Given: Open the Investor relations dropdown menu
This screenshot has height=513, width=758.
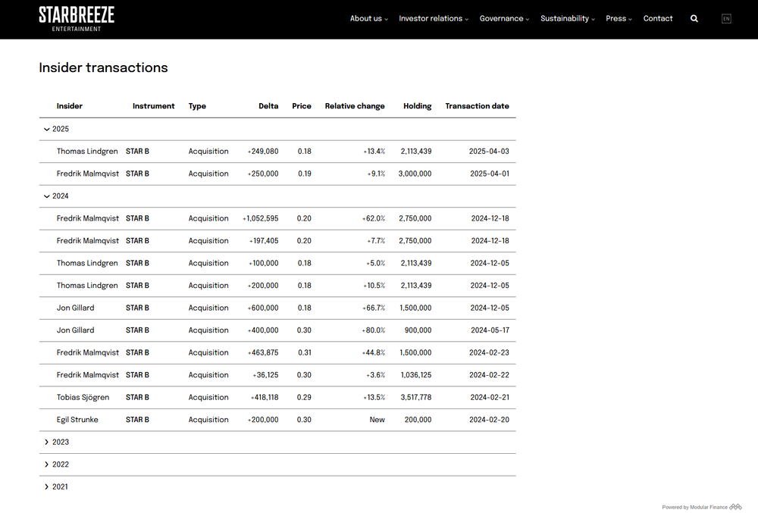Looking at the screenshot, I should [x=434, y=18].
